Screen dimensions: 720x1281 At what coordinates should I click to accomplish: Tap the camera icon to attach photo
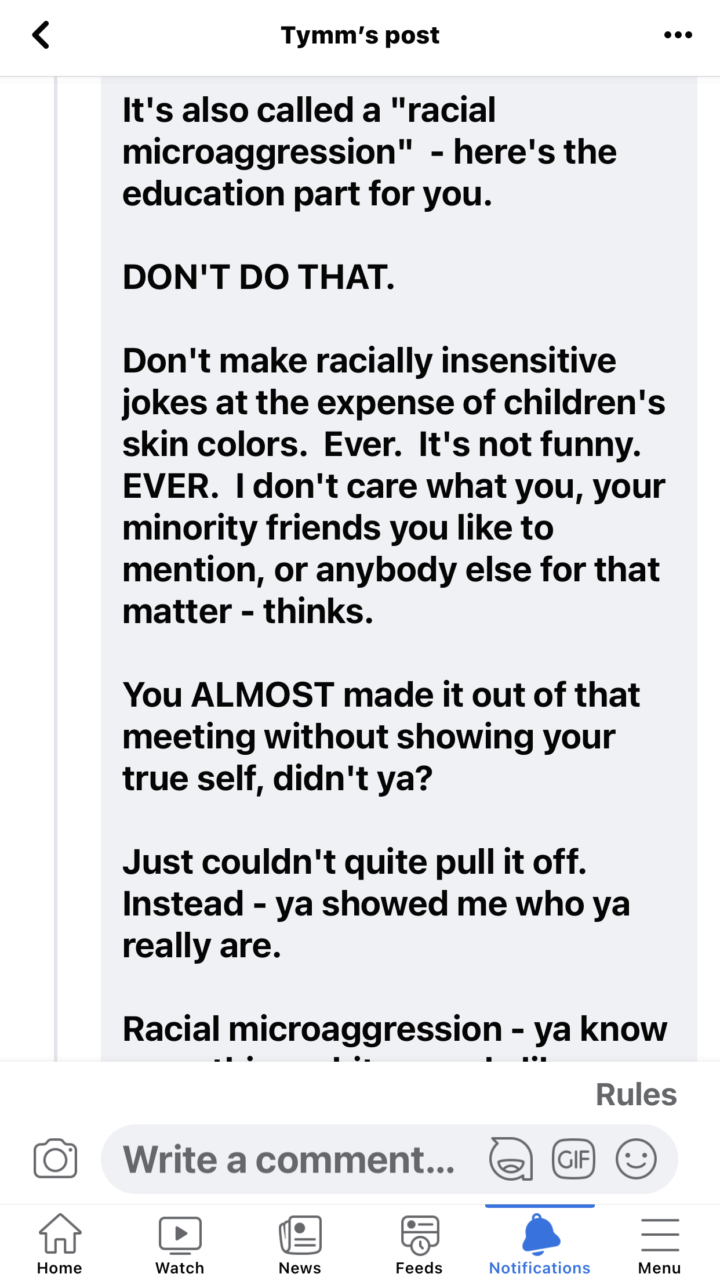[x=55, y=1159]
